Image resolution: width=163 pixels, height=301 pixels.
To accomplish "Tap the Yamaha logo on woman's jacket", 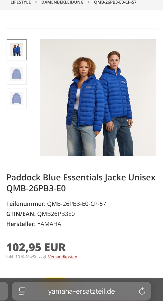I will coord(88,88).
